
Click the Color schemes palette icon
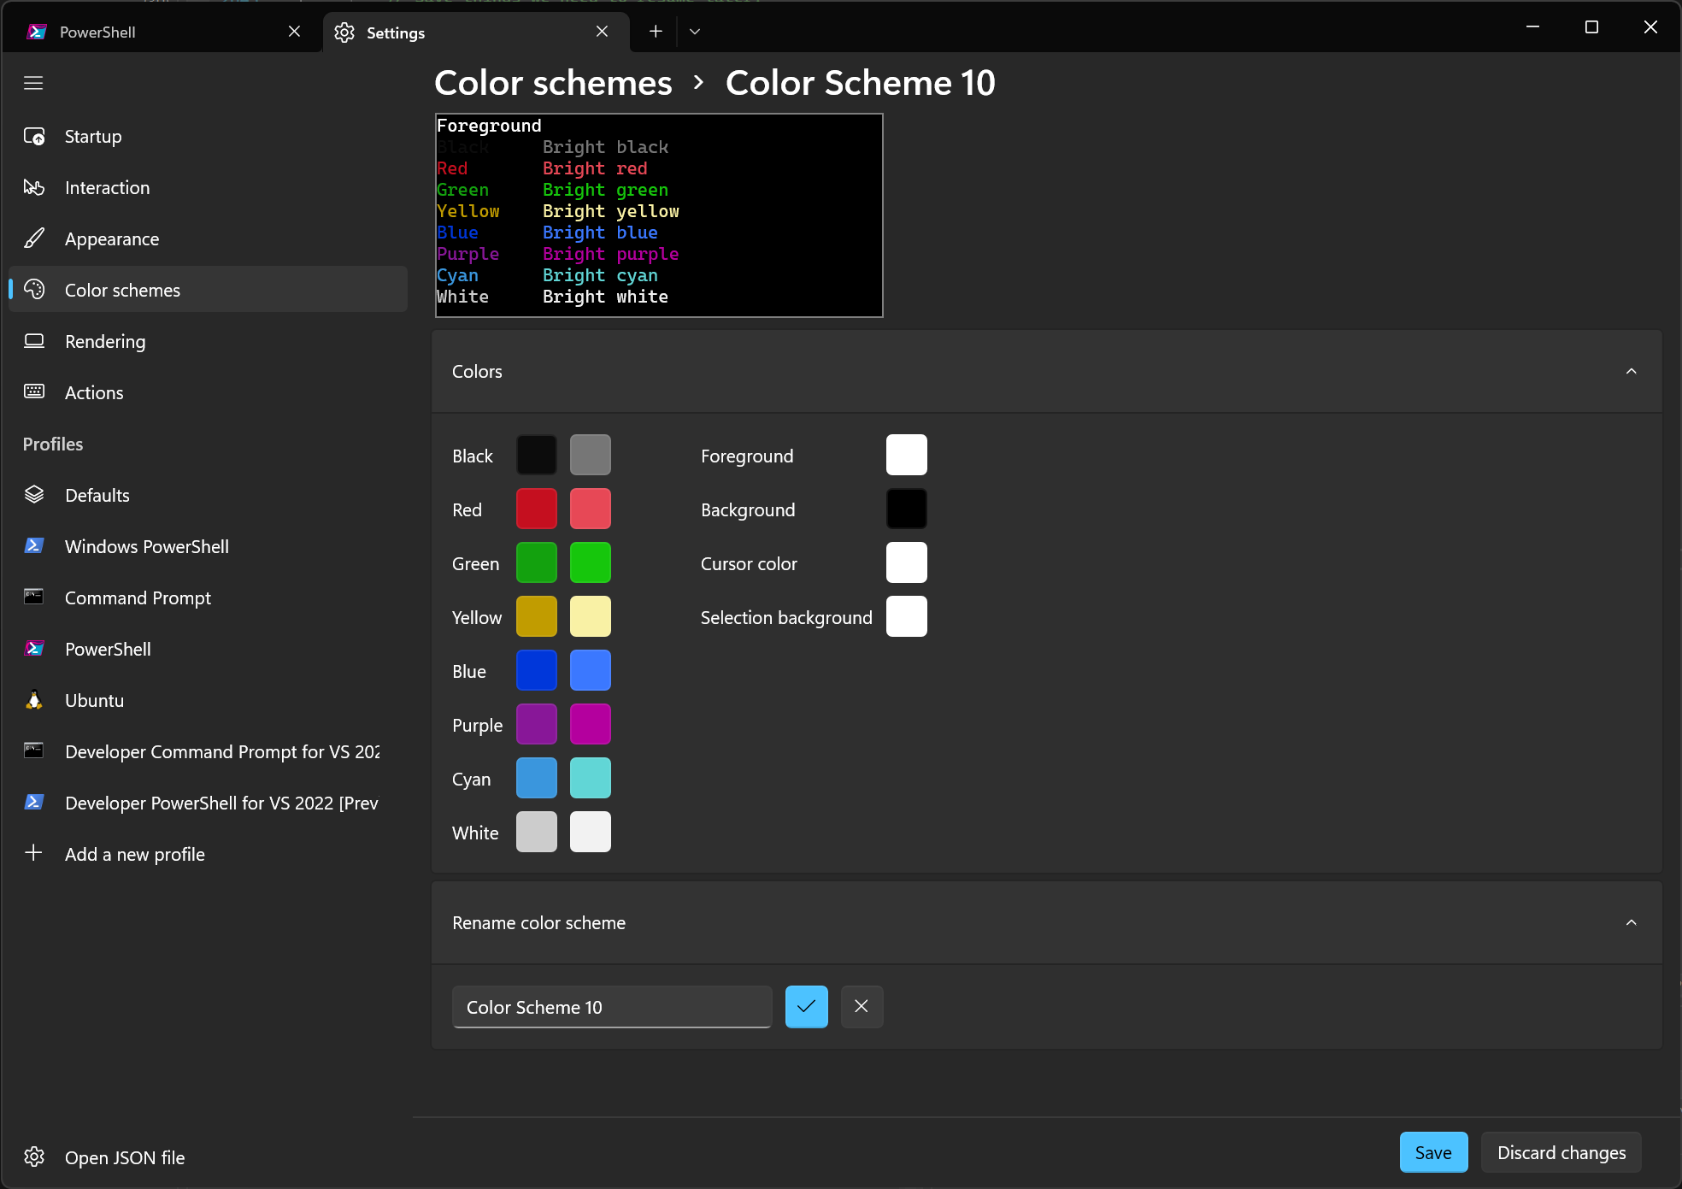pos(34,289)
